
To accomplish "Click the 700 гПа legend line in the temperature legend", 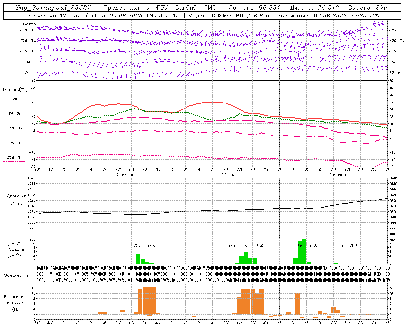I will tap(14, 147).
